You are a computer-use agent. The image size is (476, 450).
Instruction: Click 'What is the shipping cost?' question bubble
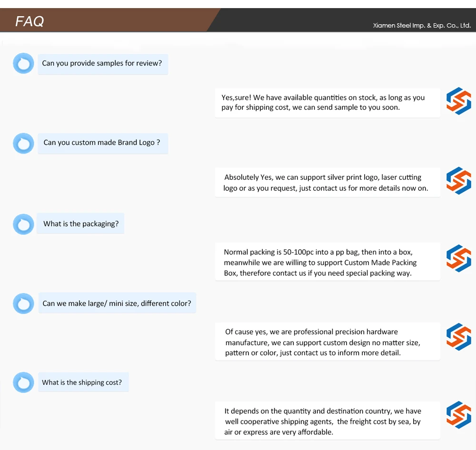pyautogui.click(x=82, y=382)
